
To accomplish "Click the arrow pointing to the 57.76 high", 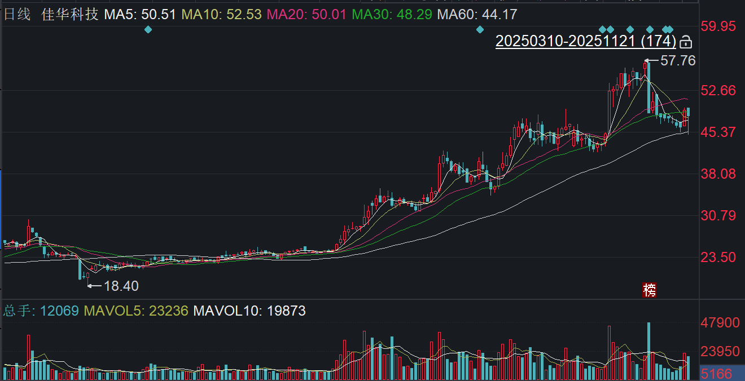I will pos(652,60).
